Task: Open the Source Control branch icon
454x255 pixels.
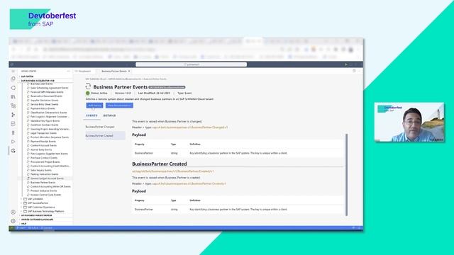Action: (x=13, y=115)
